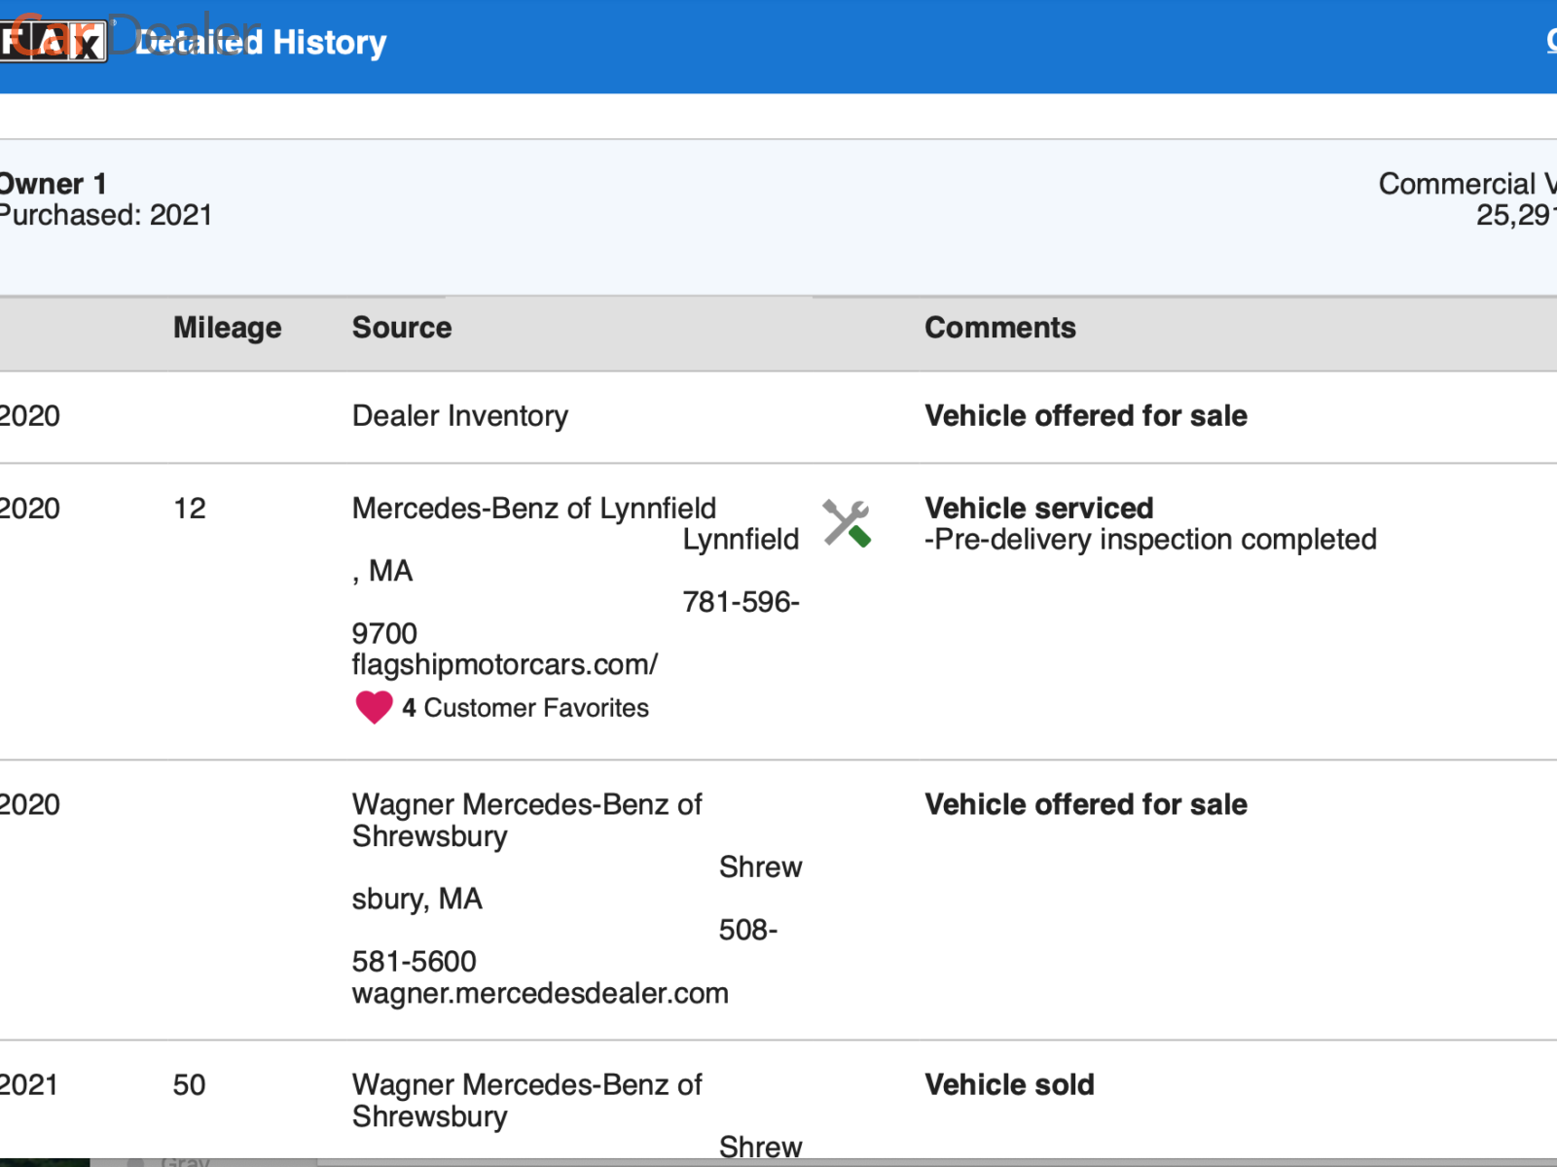Click "Wagner Mercedes-Benz of Shrewsbury" in the 2020 row
The width and height of the screenshot is (1557, 1167).
click(526, 821)
